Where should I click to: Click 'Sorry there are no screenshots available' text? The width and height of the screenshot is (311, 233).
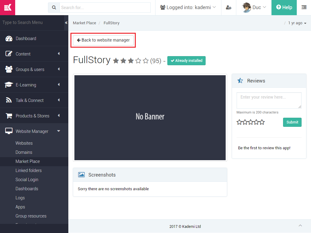tap(113, 189)
